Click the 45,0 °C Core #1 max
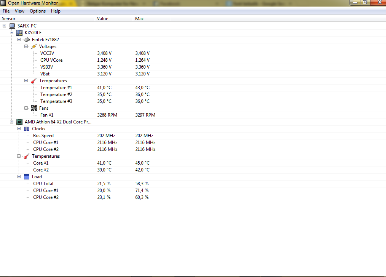 pos(142,163)
